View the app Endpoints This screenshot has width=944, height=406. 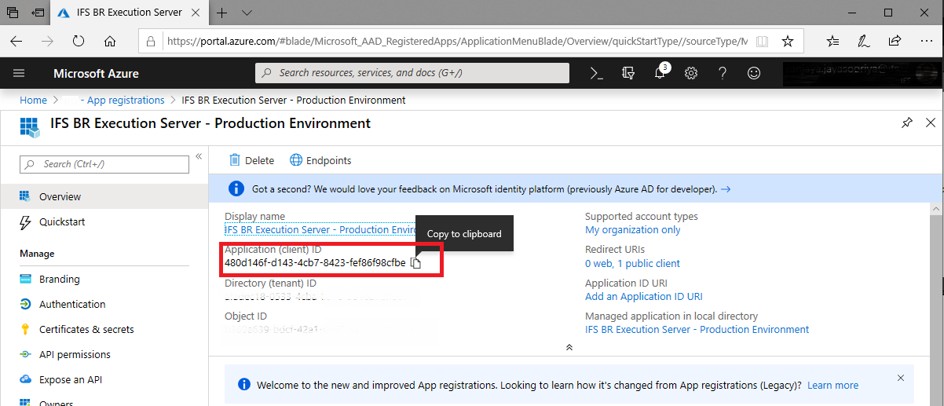click(x=320, y=160)
